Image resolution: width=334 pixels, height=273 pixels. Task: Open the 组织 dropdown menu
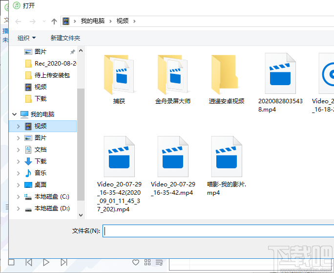pos(27,38)
